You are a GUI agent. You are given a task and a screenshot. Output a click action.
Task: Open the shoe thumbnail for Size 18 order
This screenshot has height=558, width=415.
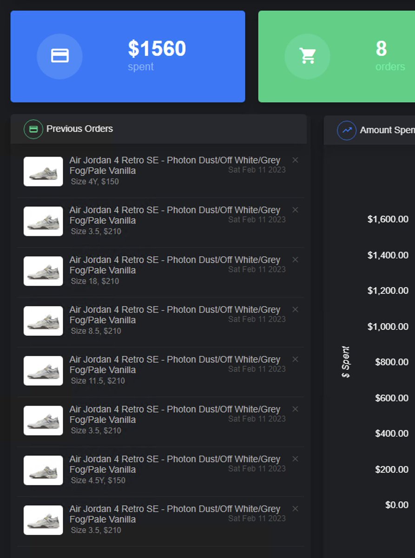pyautogui.click(x=43, y=271)
